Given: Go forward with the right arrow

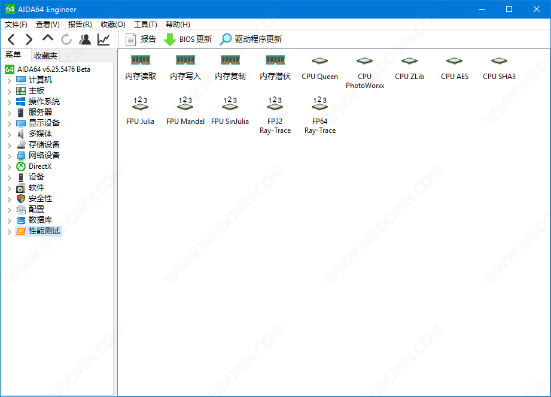Looking at the screenshot, I should (x=29, y=39).
